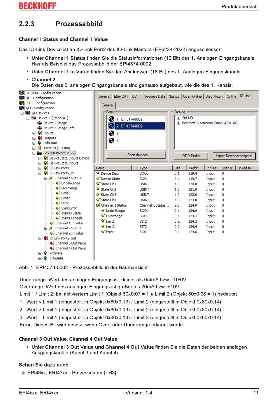This screenshot has height=400, width=277.
Task: Click the IO-Link Port2_out output icon
Action: (x=46, y=238)
